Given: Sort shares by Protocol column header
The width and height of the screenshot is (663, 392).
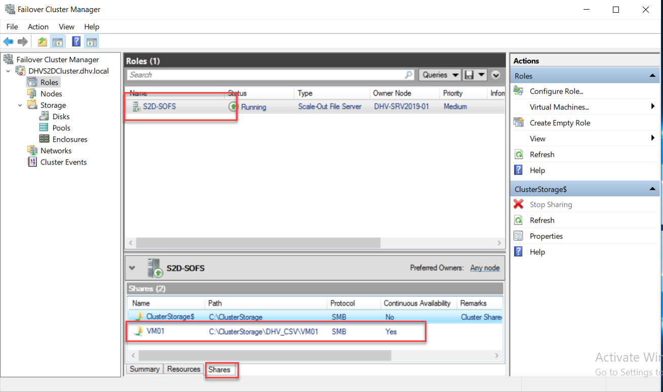Looking at the screenshot, I should pyautogui.click(x=354, y=303).
